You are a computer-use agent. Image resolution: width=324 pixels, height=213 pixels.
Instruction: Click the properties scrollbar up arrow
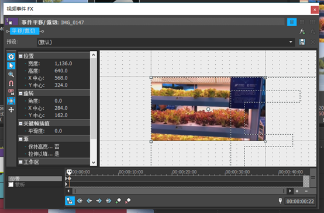[94, 55]
